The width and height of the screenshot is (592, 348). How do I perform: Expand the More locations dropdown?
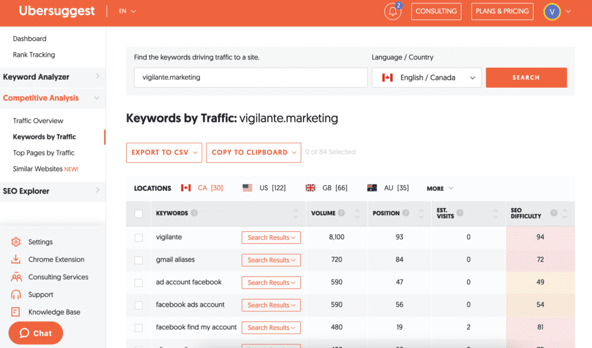[x=440, y=188]
